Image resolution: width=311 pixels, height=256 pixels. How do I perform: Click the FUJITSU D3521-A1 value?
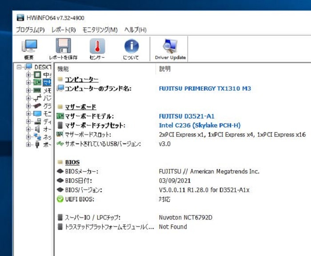187,116
